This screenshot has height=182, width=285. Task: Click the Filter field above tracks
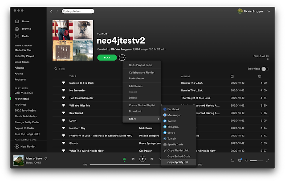(62, 69)
